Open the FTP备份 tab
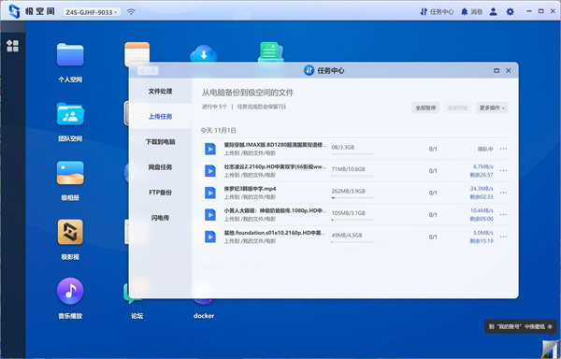This screenshot has height=359, width=561. click(160, 193)
